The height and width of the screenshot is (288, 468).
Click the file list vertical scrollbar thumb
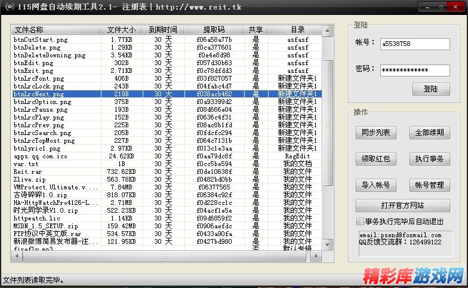(326, 122)
